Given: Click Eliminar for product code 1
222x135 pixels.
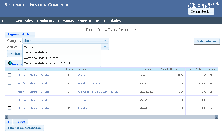Looking at the screenshot, I should point(34,75).
